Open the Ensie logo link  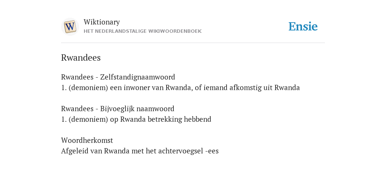point(303,27)
